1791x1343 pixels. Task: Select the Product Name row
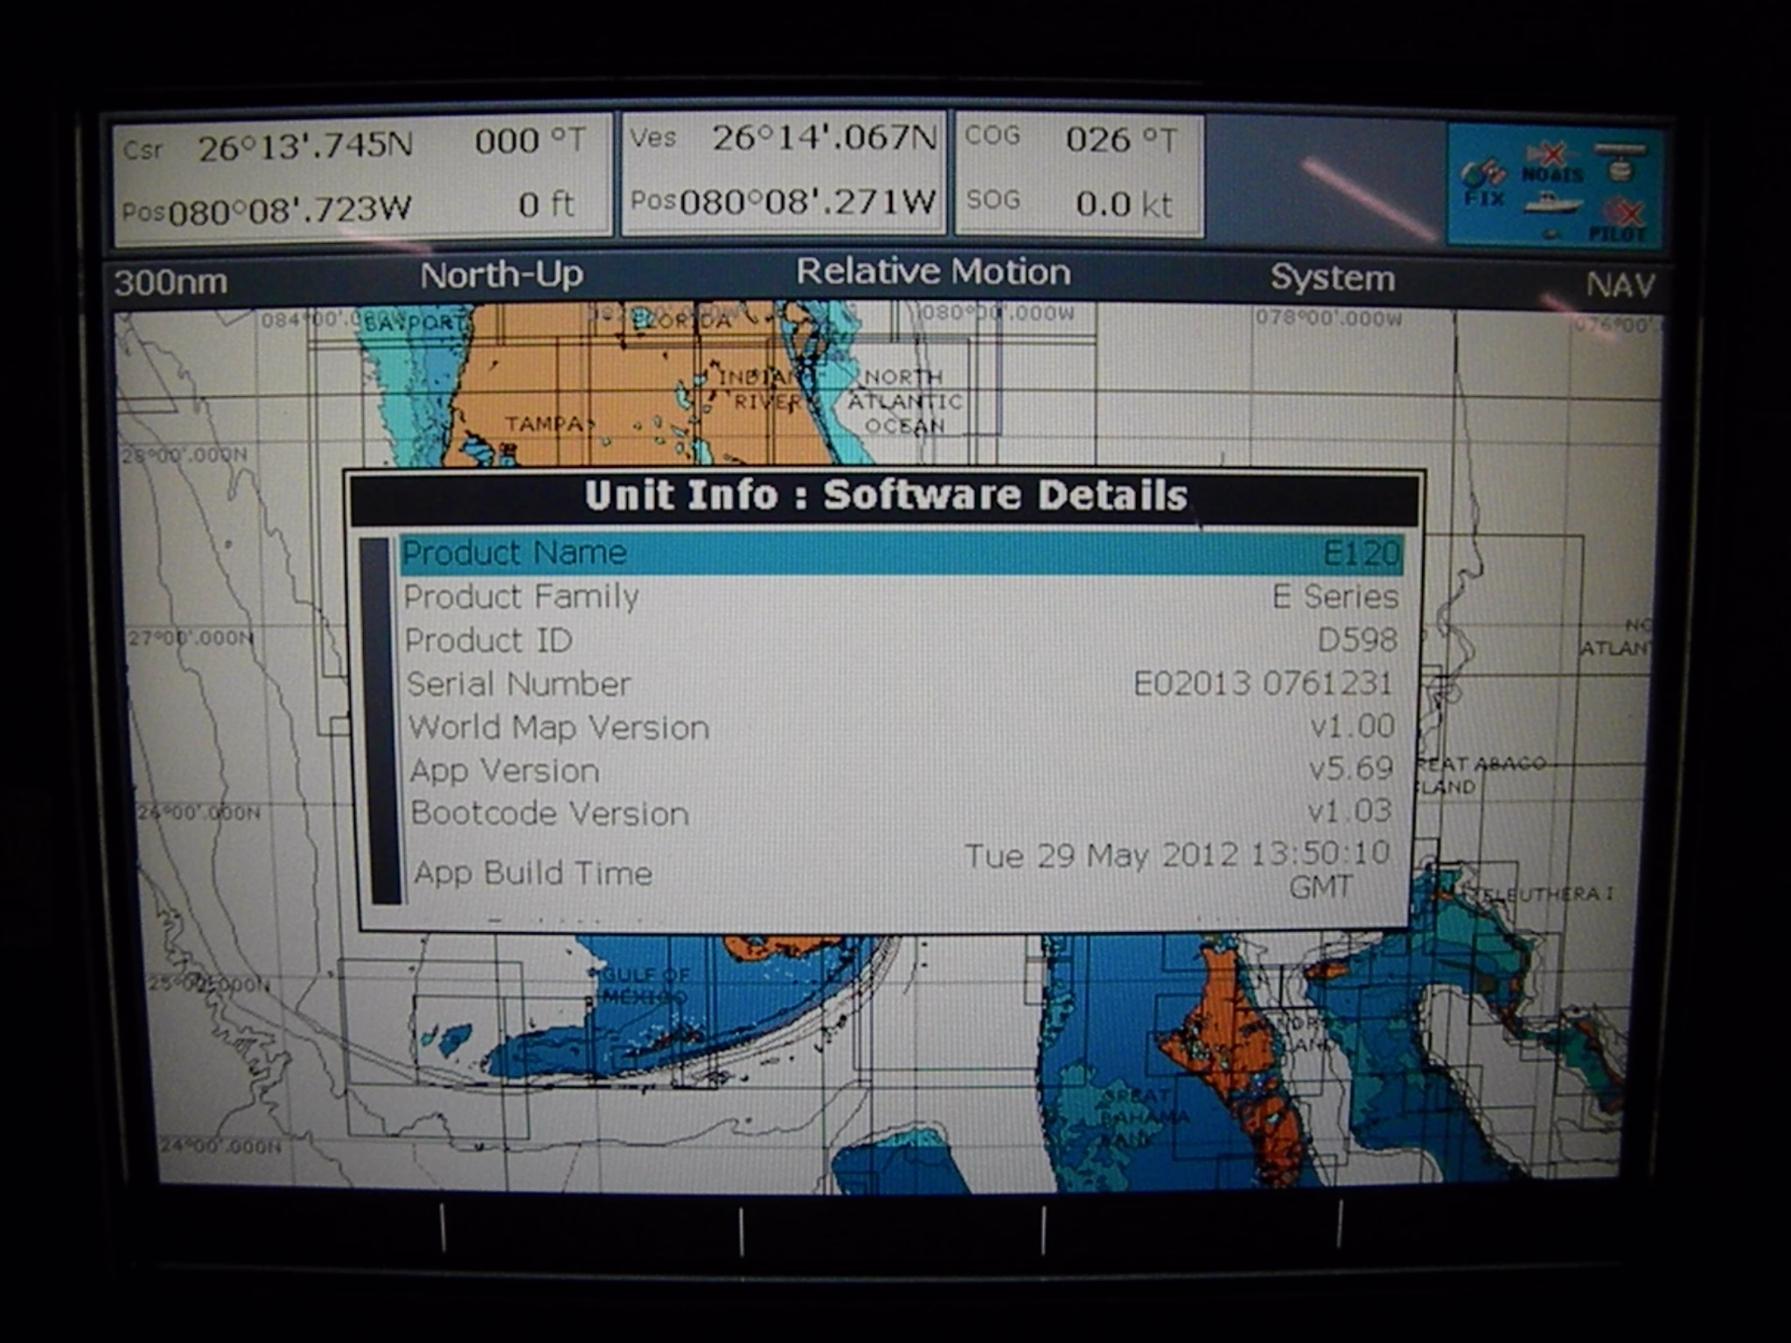(x=901, y=554)
